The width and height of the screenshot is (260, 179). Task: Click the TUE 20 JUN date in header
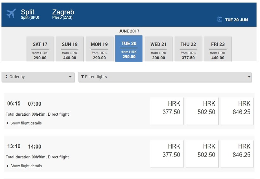click(236, 20)
